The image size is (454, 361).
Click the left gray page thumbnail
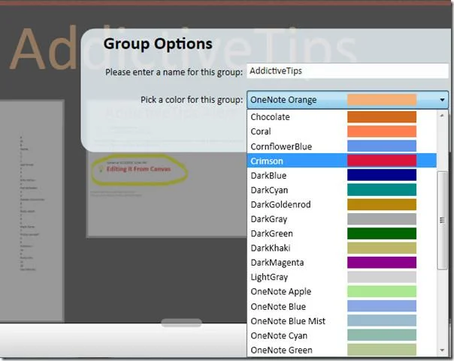click(x=32, y=211)
